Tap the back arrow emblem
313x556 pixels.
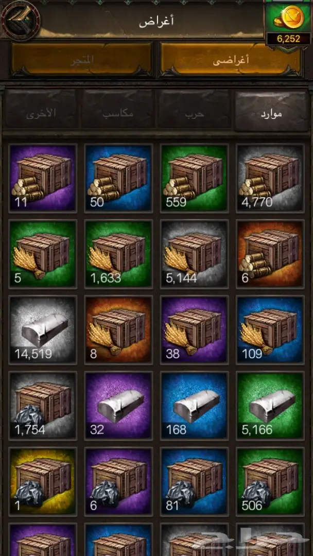click(20, 20)
